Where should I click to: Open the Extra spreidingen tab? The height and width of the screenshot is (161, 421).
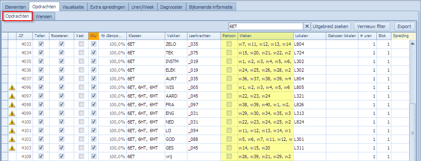click(108, 7)
